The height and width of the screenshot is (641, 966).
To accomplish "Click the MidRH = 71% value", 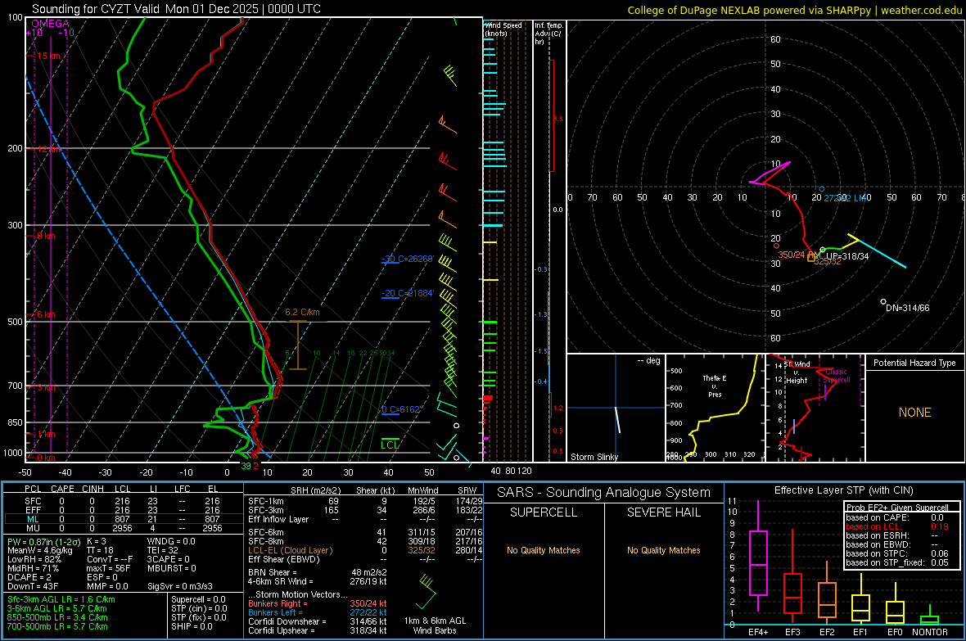I will click(34, 568).
